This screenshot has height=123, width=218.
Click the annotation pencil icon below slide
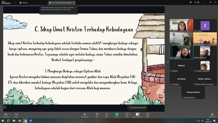tap(5, 107)
